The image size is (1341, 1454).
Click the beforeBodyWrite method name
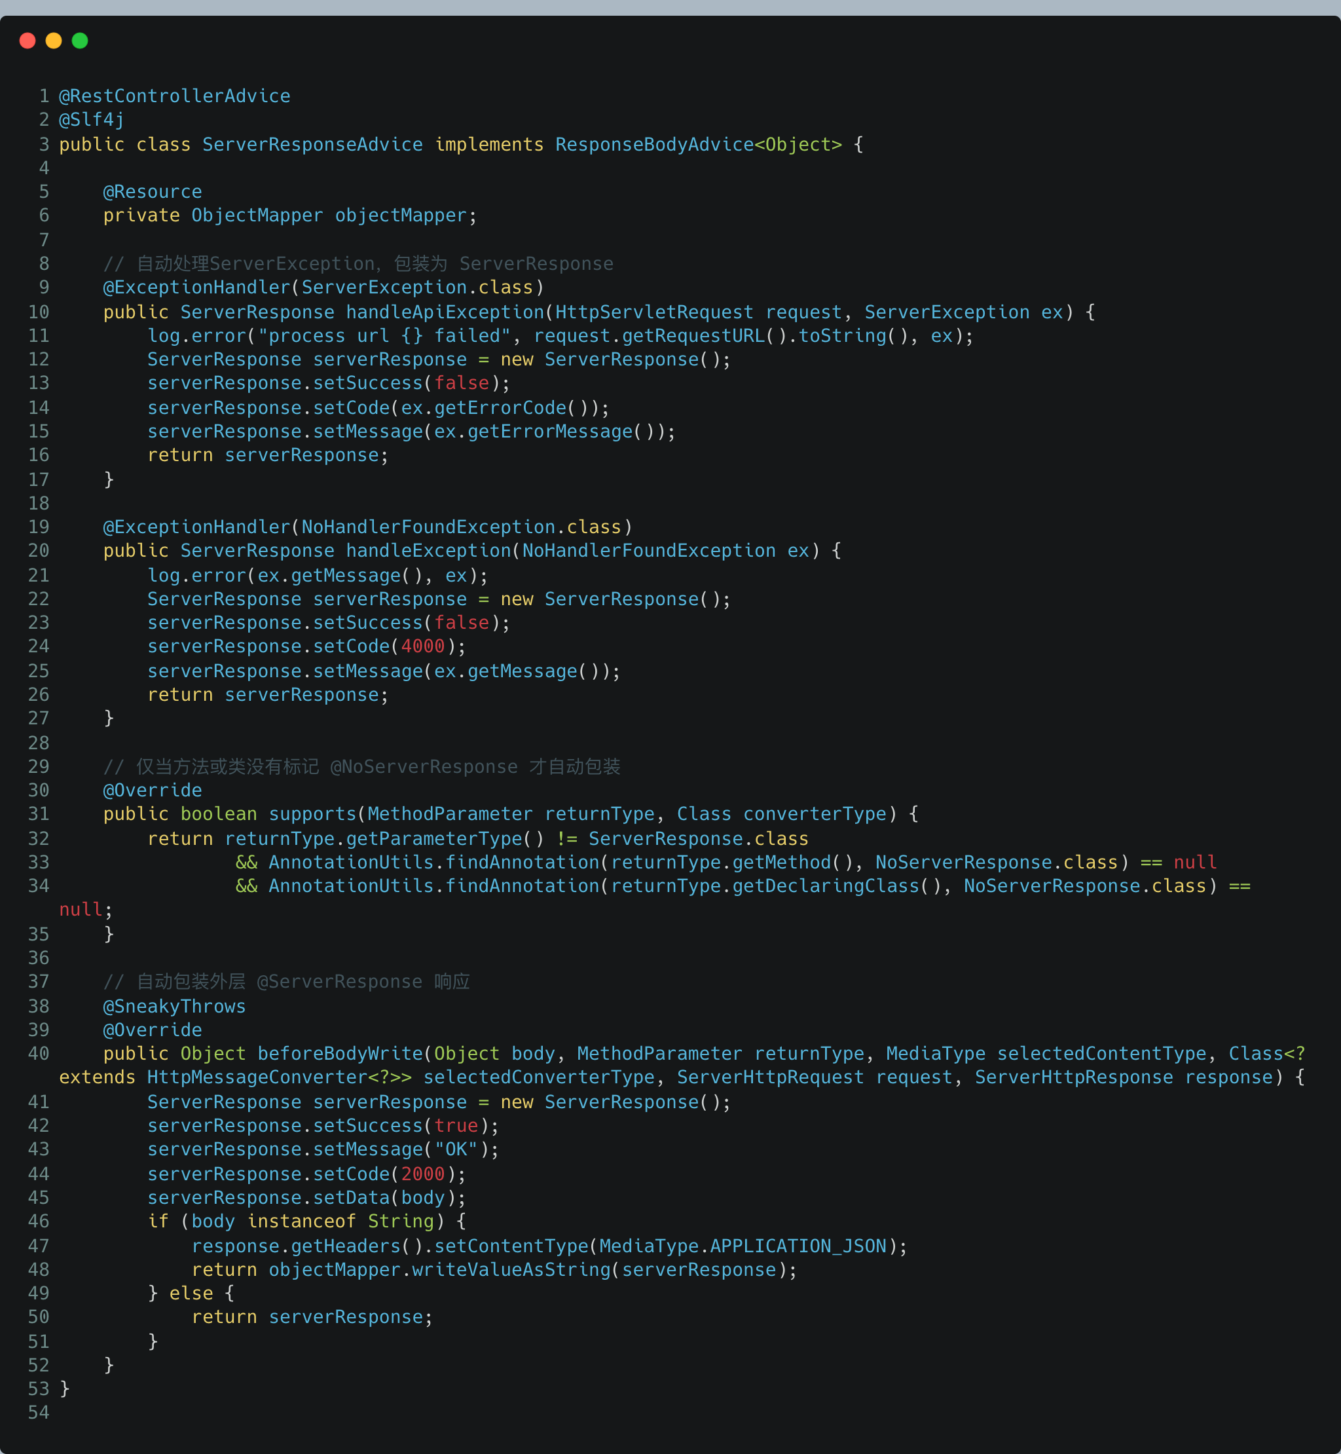(x=340, y=1053)
